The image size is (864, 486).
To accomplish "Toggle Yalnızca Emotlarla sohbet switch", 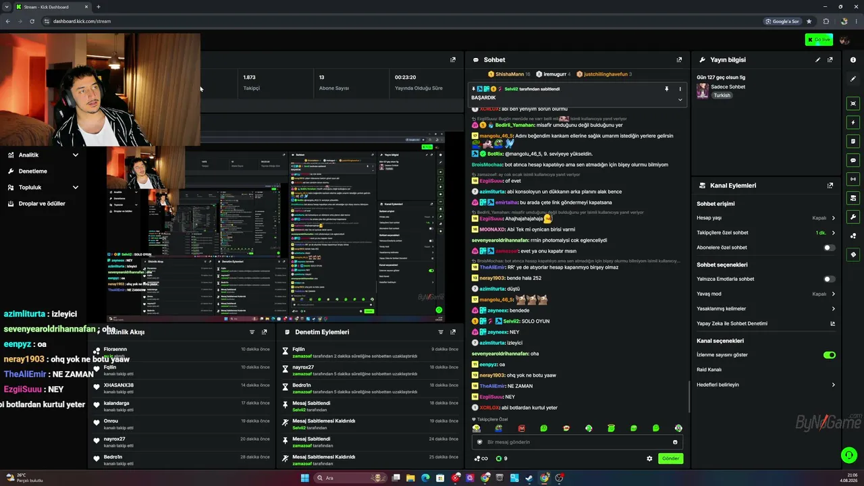I will pos(830,279).
